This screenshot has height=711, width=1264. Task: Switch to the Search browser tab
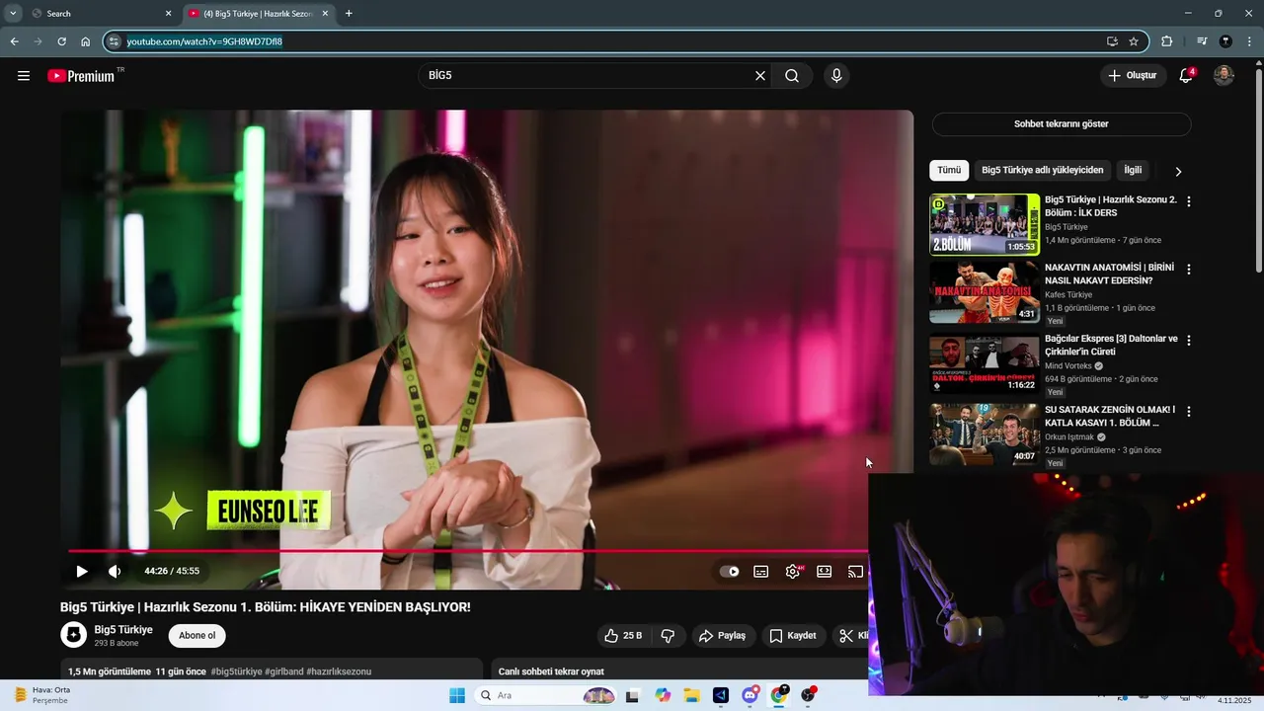click(99, 14)
